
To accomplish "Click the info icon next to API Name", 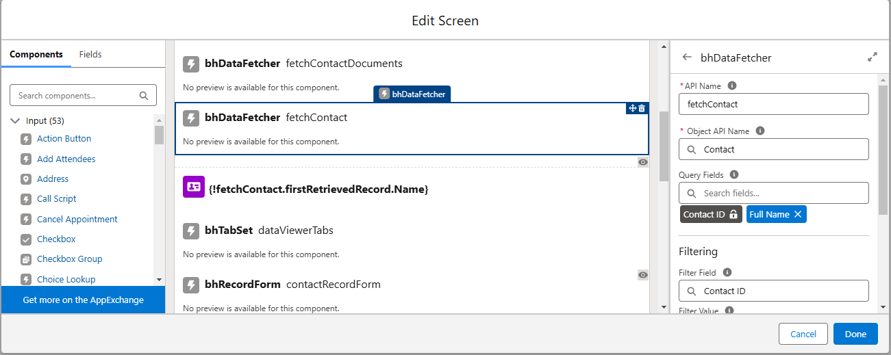I will [x=732, y=86].
